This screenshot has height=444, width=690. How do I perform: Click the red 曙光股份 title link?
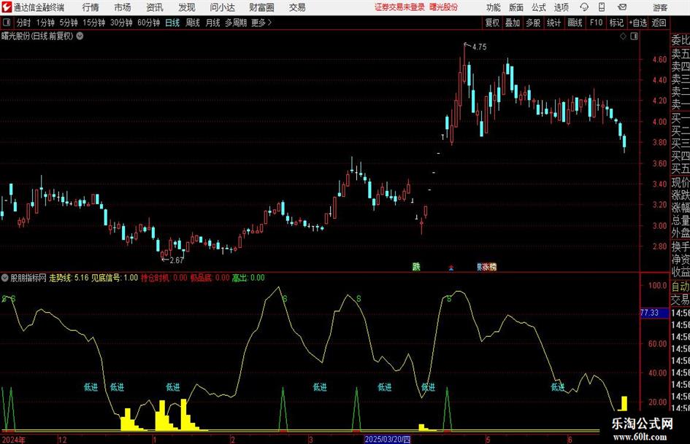pyautogui.click(x=444, y=7)
